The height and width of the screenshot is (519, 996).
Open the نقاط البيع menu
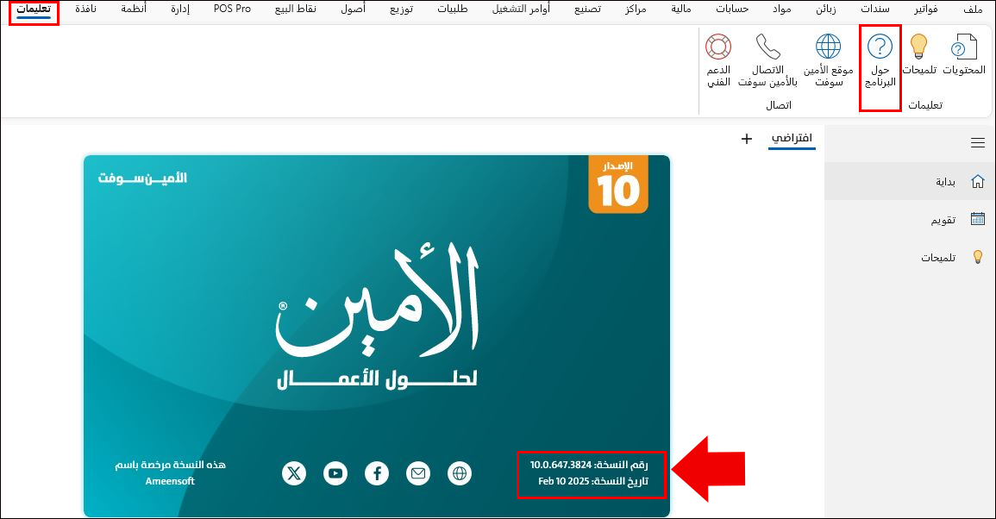(x=296, y=9)
